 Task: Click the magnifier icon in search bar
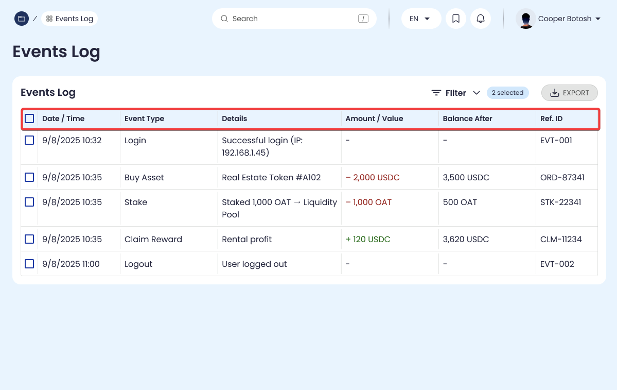[224, 19]
